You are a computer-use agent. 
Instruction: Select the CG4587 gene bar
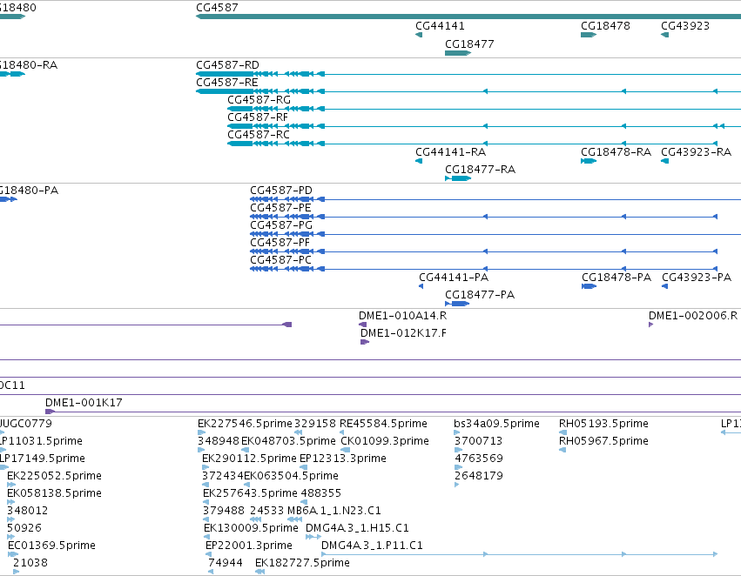click(468, 17)
